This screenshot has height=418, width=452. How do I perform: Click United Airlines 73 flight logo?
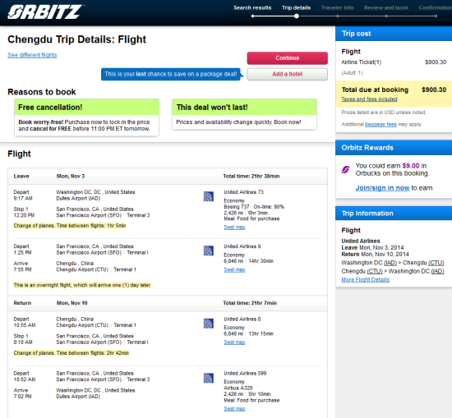pos(209,196)
